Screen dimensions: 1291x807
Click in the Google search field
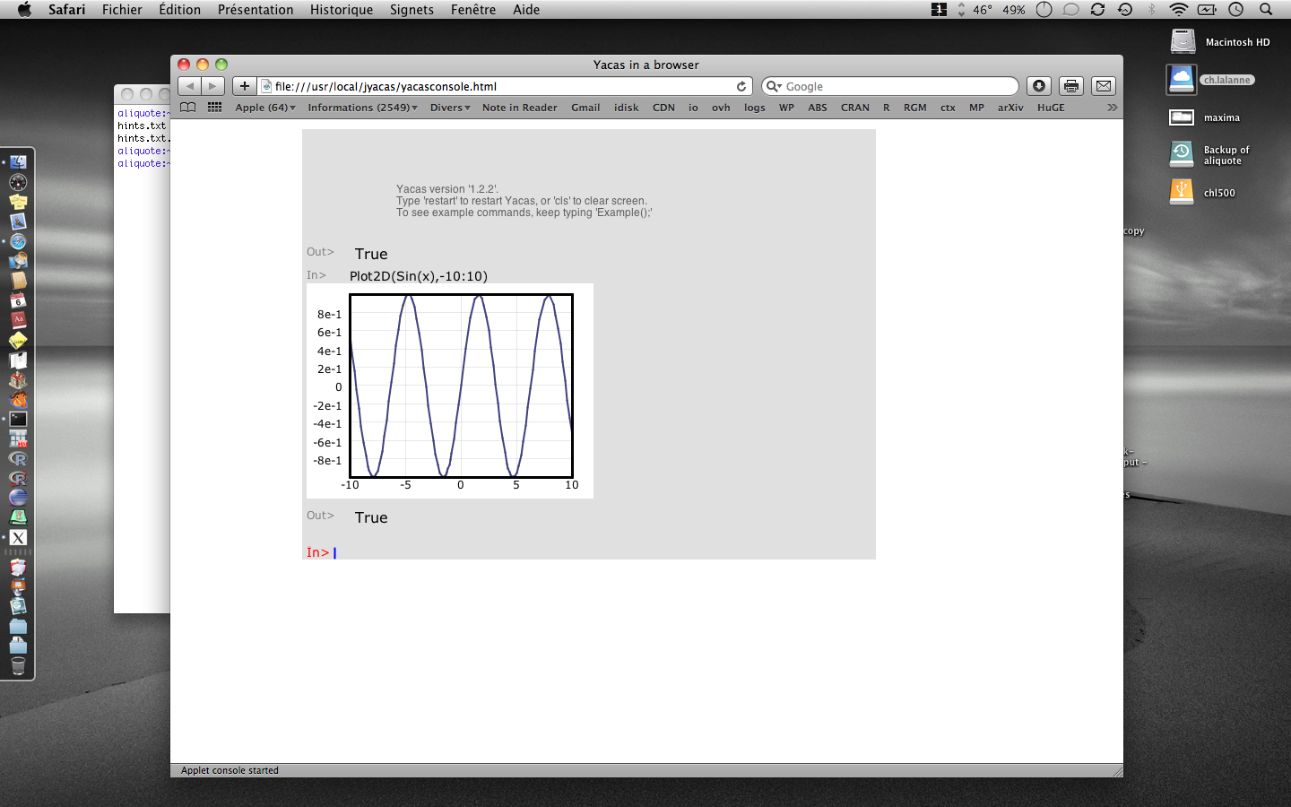click(x=897, y=86)
